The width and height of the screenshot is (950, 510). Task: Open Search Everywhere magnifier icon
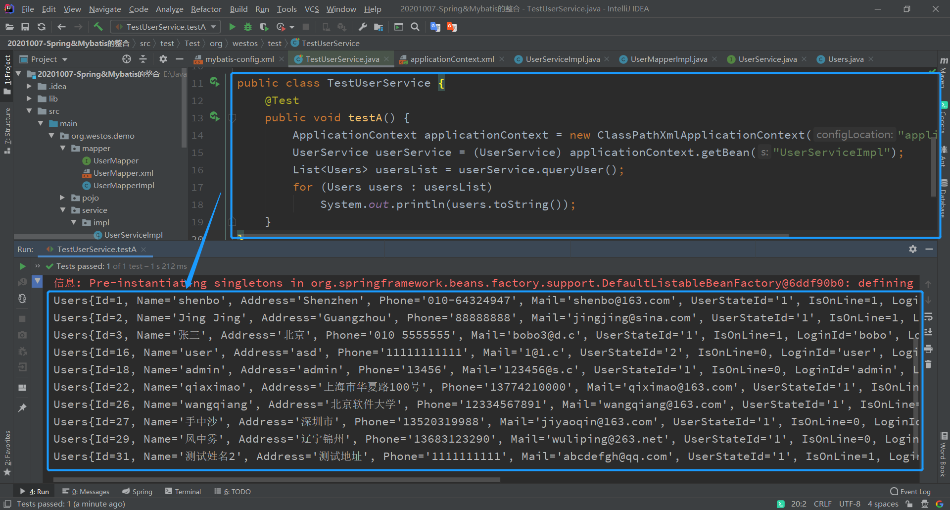point(415,27)
